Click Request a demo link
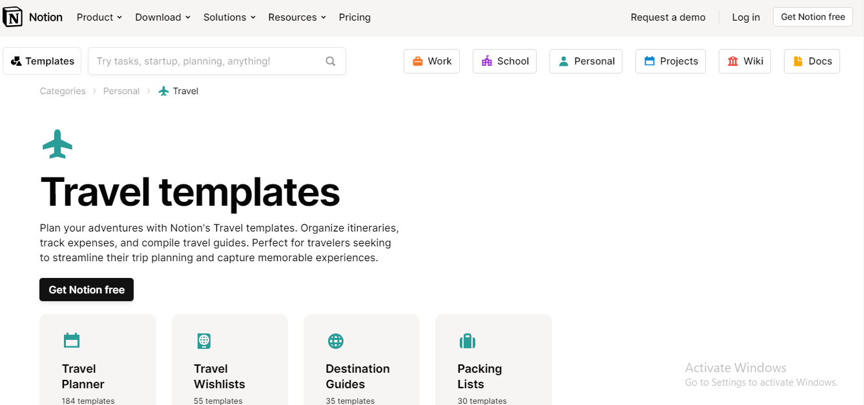Screen dimensions: 864x405 point(668,17)
